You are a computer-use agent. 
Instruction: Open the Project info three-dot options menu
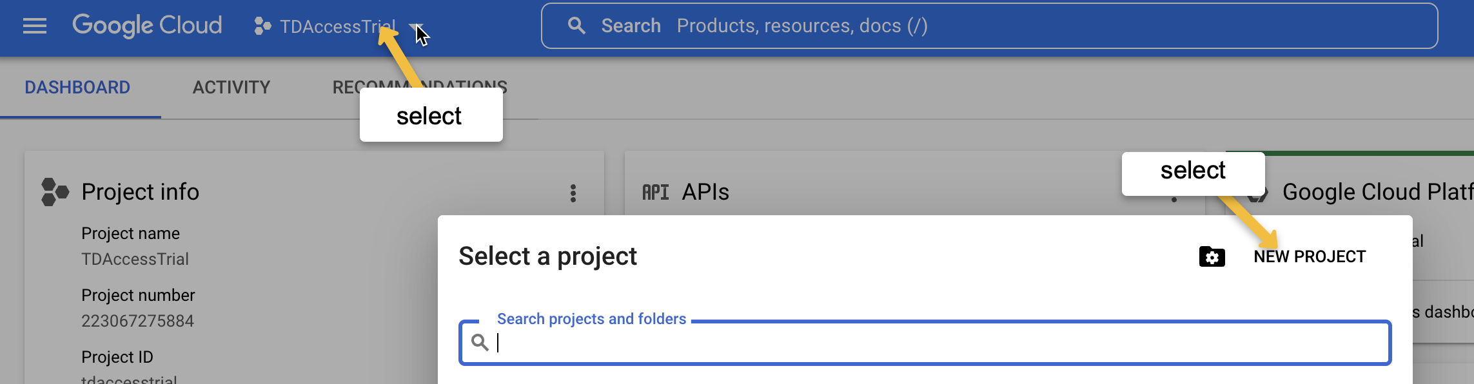[573, 193]
